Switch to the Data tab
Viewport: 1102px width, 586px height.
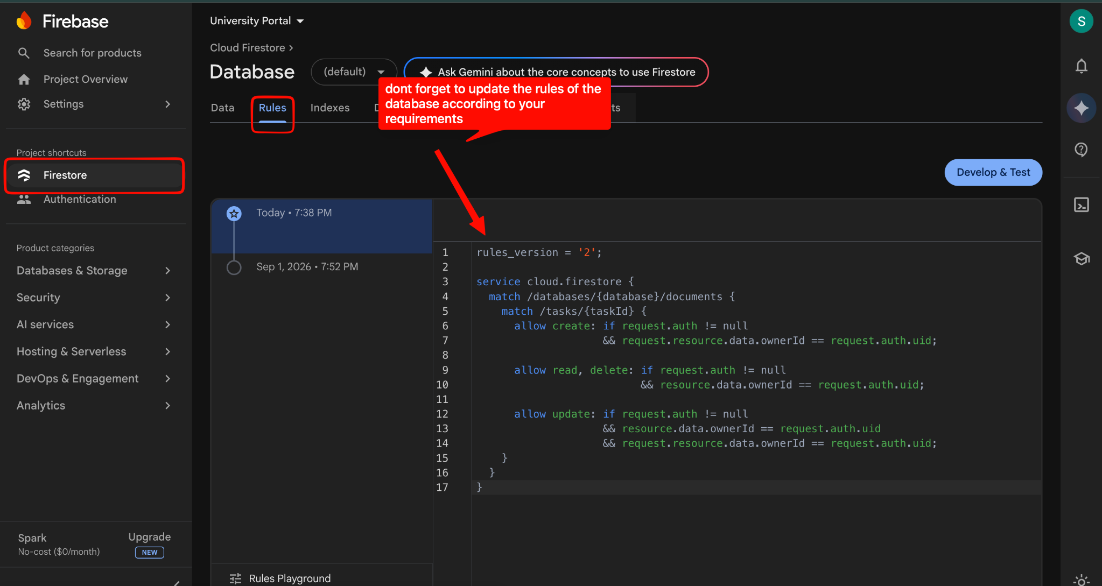(222, 108)
